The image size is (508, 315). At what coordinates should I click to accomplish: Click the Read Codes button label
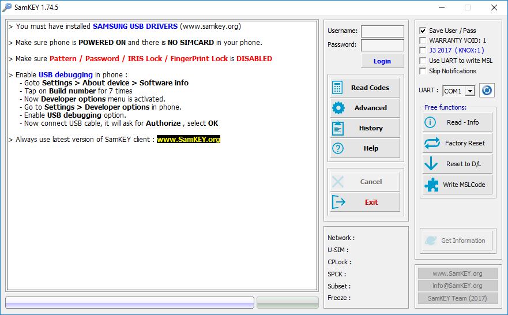370,88
